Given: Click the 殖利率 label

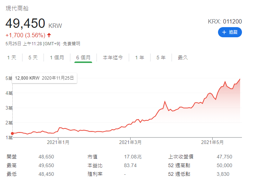Looking at the screenshot, I should pos(95,174).
